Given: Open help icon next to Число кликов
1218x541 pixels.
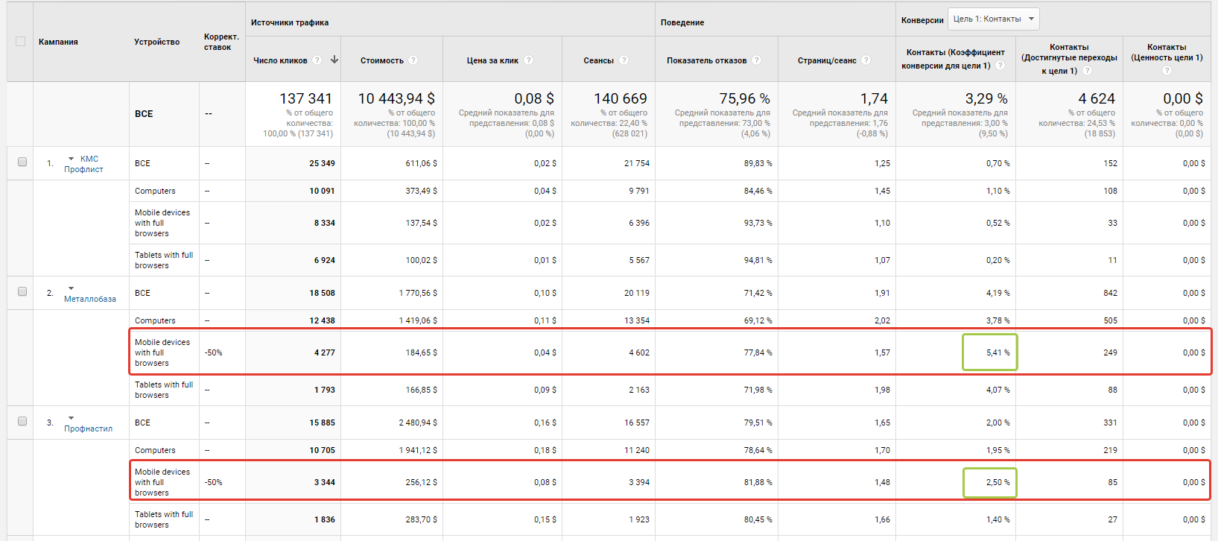Looking at the screenshot, I should point(317,60).
